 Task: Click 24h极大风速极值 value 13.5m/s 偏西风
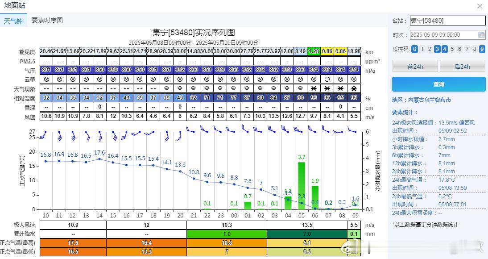[x=457, y=122]
